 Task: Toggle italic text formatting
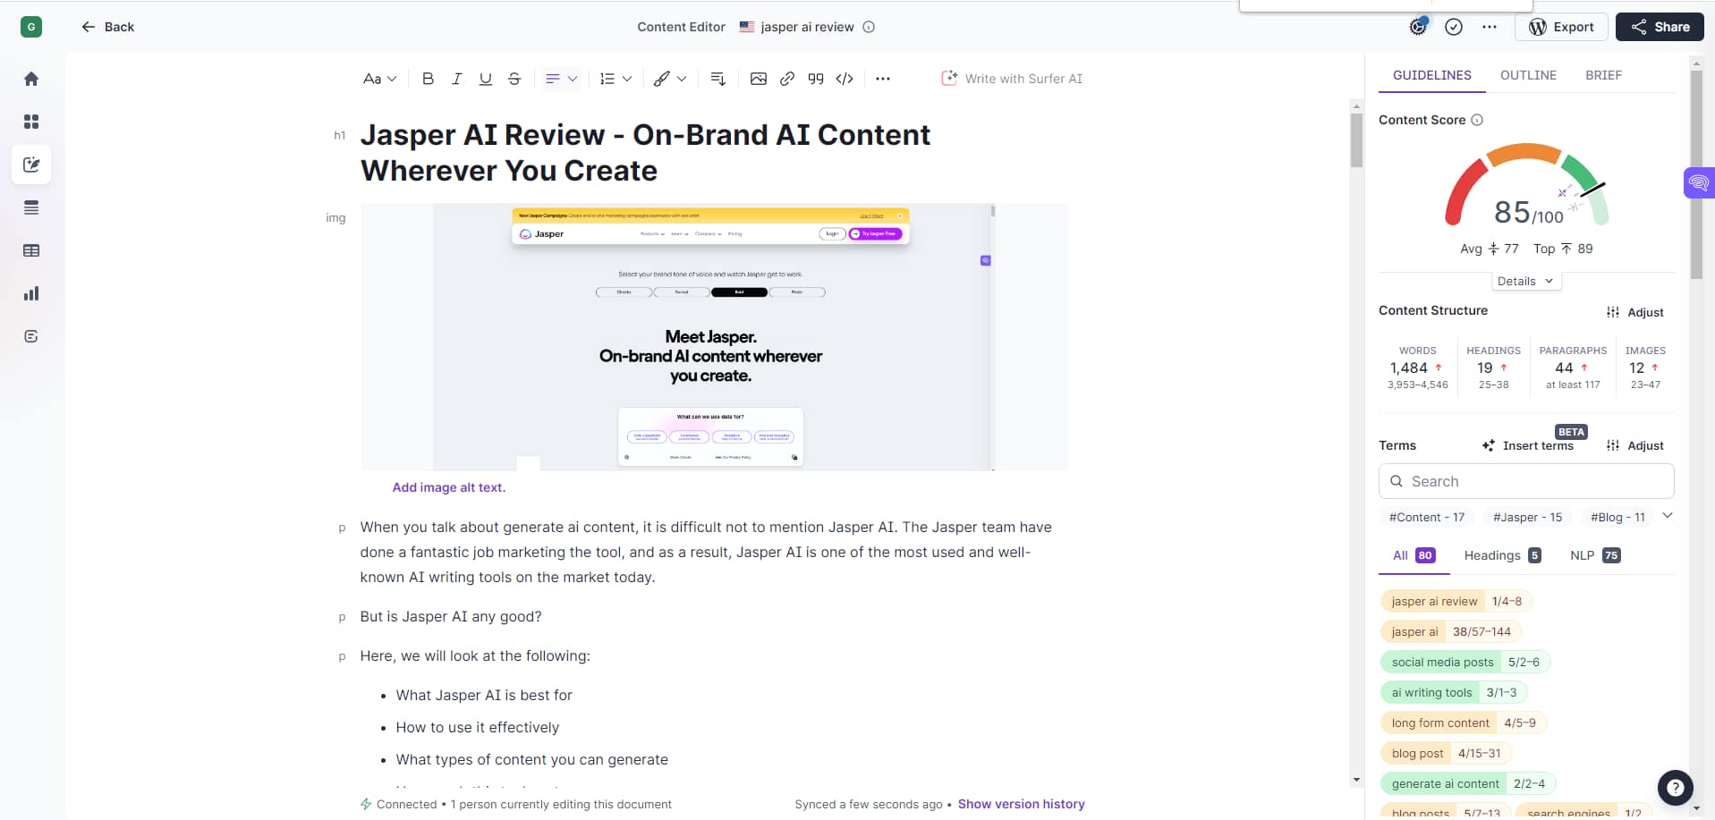click(x=456, y=79)
